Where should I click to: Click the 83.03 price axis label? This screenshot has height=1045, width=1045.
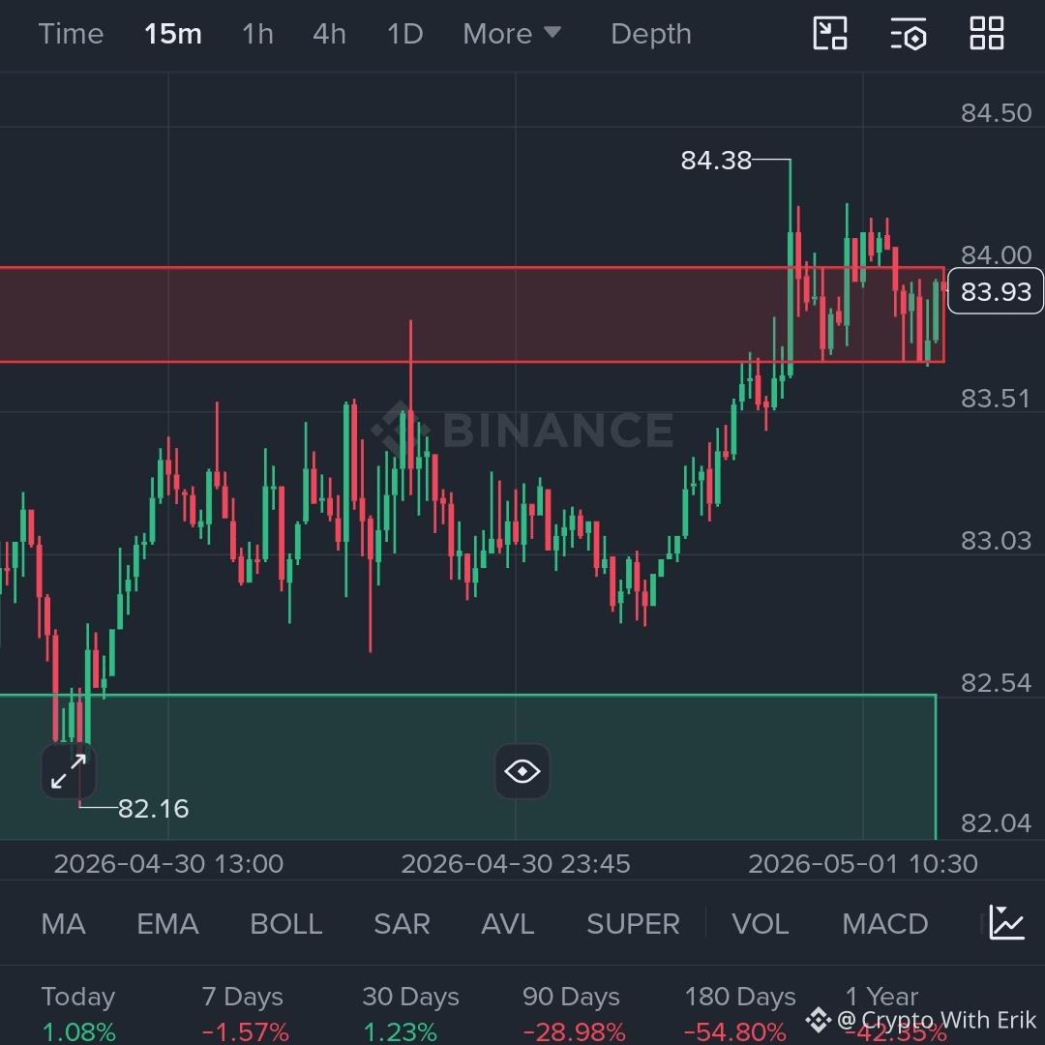click(x=997, y=541)
